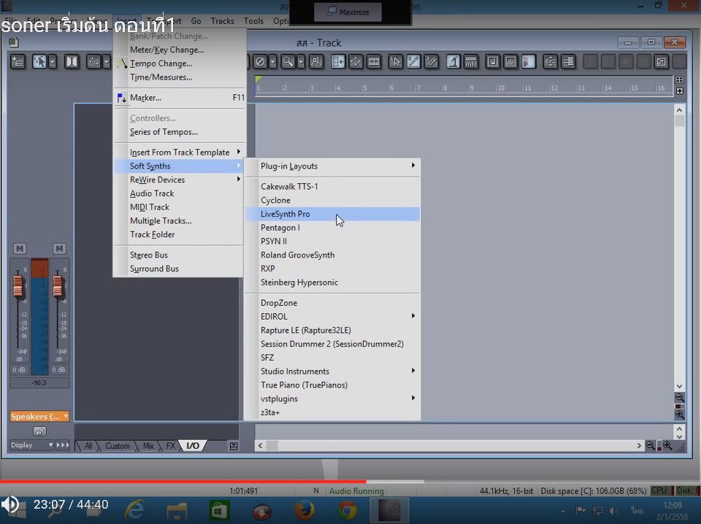Viewport: 701px width, 524px height.
Task: Click the triple-arrow button beside Display
Action: [x=63, y=445]
